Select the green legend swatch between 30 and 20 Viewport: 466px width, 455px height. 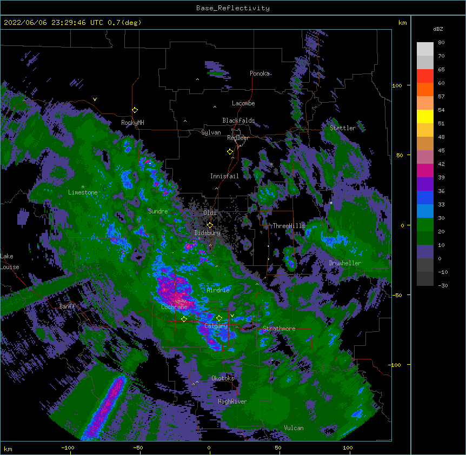425,225
